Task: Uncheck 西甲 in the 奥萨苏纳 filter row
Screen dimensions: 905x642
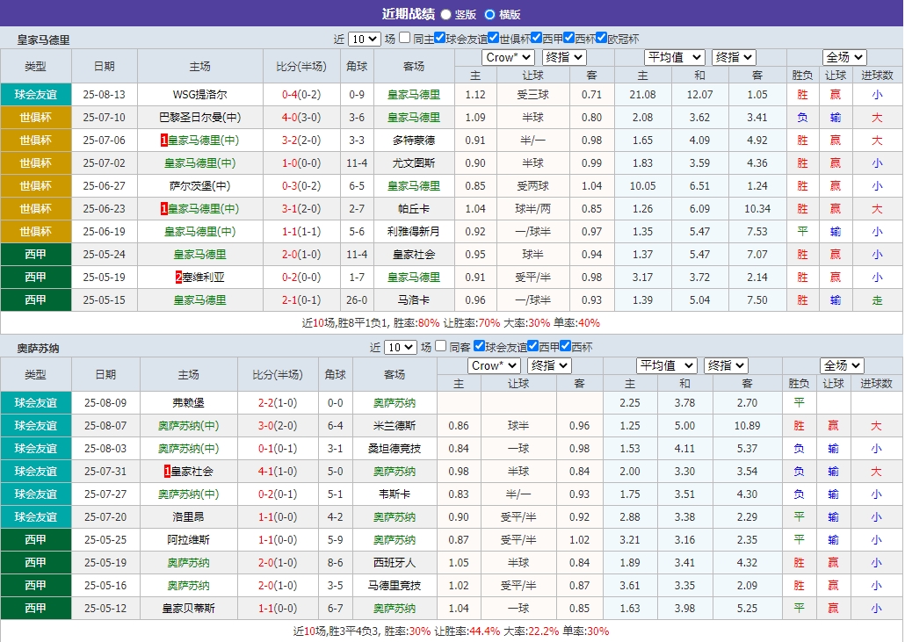Action: [x=532, y=347]
